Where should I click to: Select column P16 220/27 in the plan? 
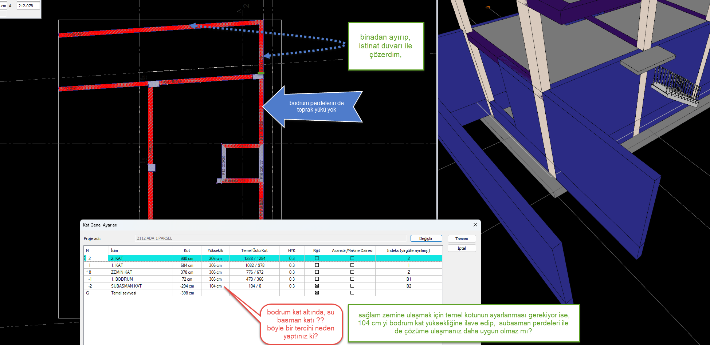click(261, 164)
